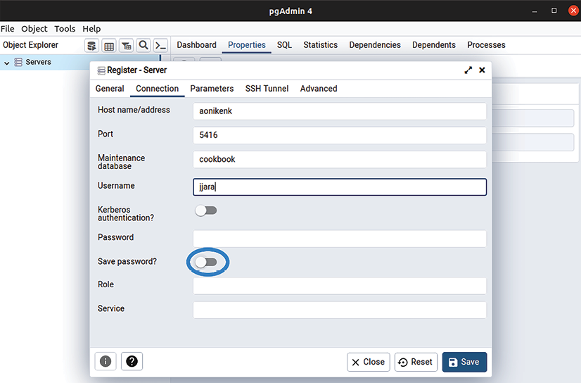The width and height of the screenshot is (581, 383).
Task: Focus the Host name/address field
Action: [340, 111]
